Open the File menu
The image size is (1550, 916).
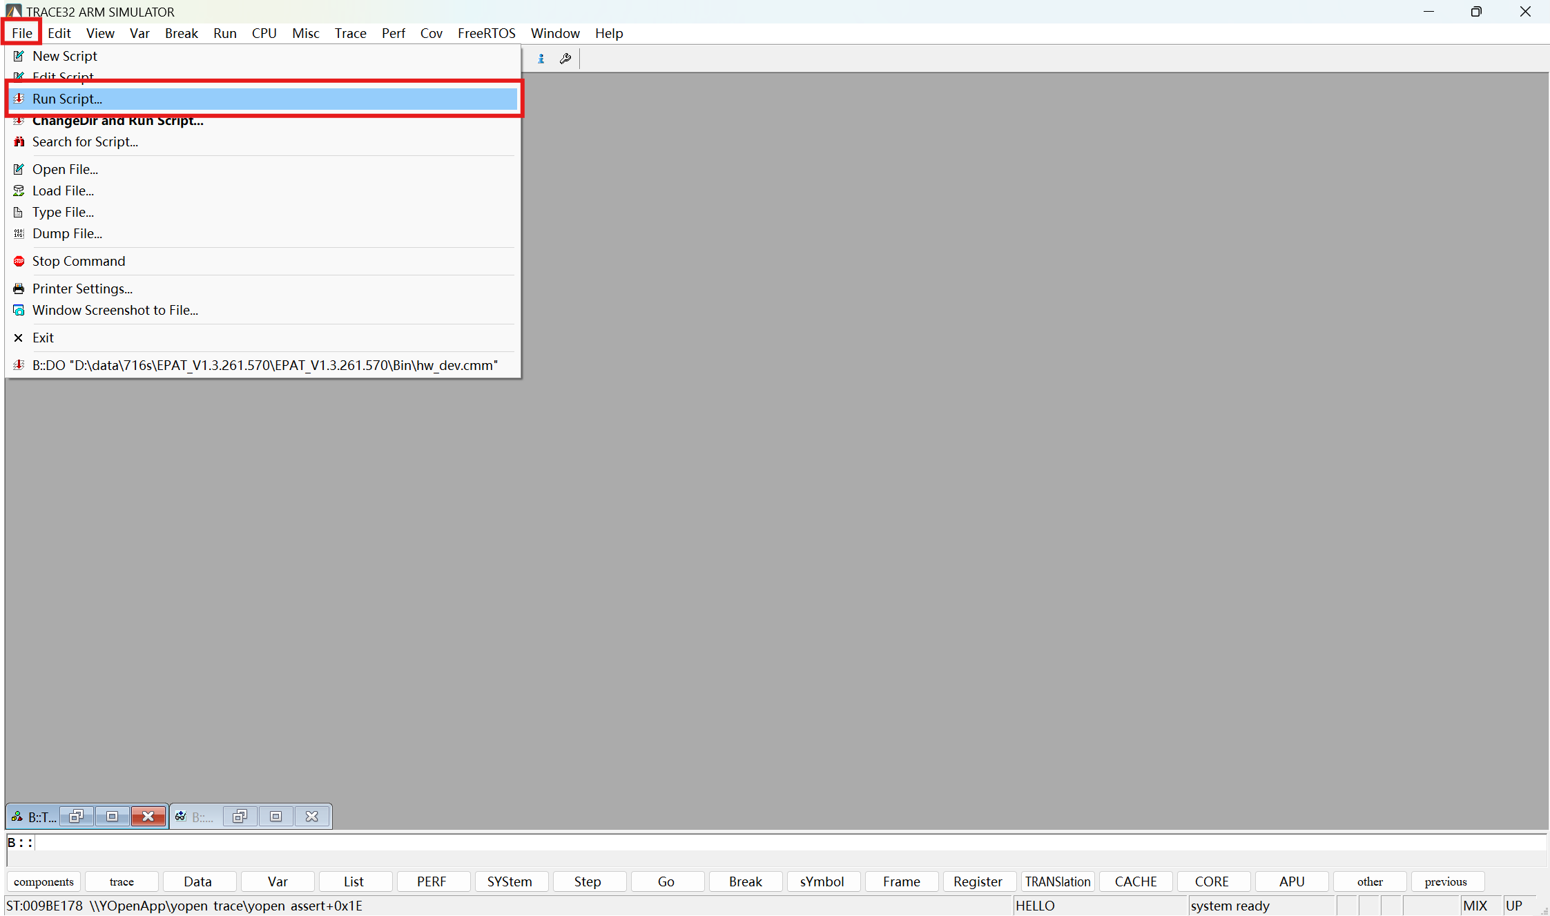22,33
